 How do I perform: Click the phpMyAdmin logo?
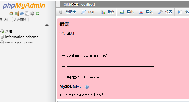[24, 5]
